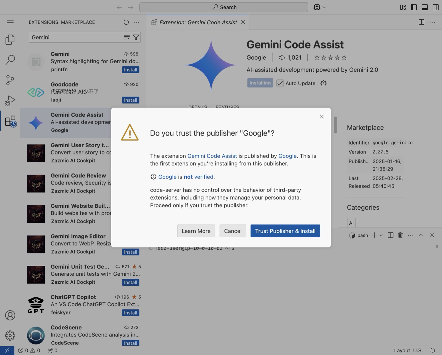Open the Manage gear in activity bar
This screenshot has height=355, width=442.
tap(10, 335)
